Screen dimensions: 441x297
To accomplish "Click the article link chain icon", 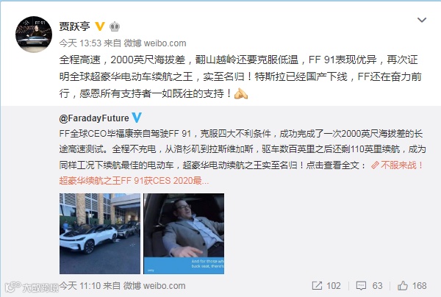I will click(x=375, y=165).
